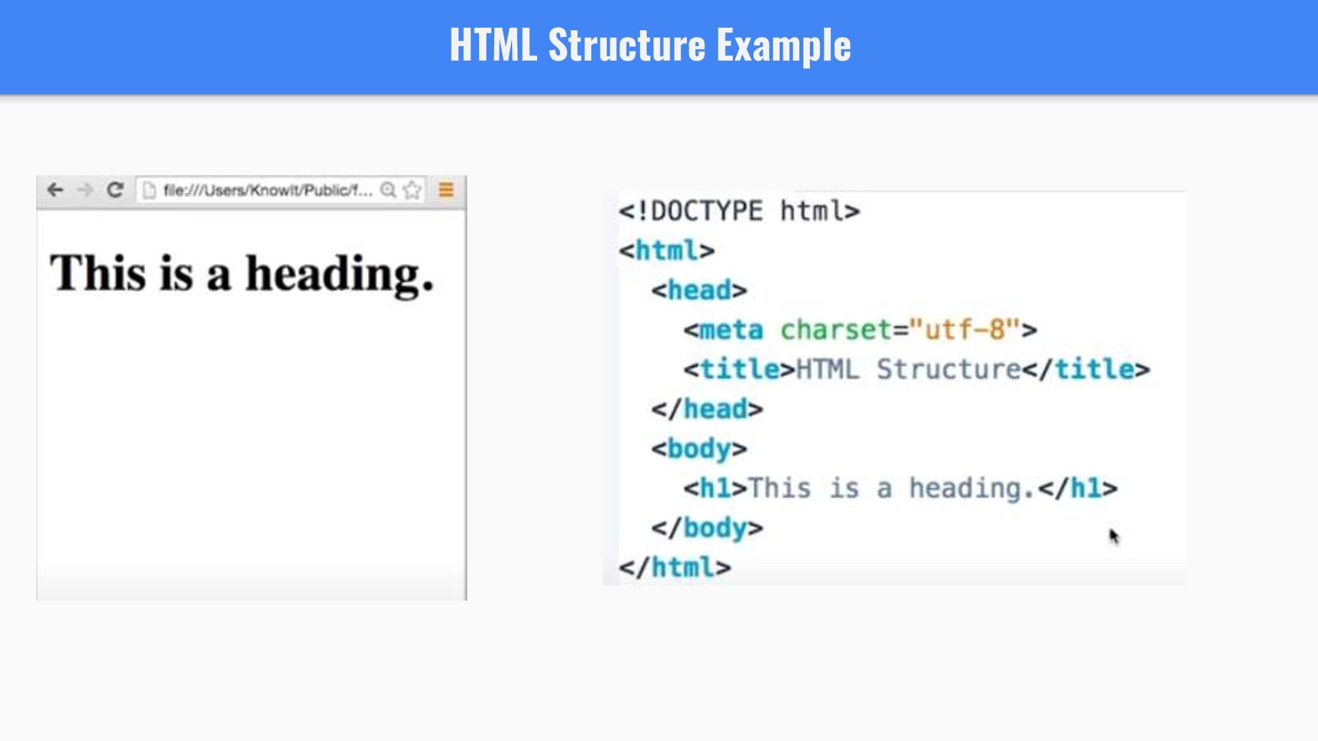Open the orange hamburger browser menu
Image resolution: width=1318 pixels, height=741 pixels.
pyautogui.click(x=446, y=190)
